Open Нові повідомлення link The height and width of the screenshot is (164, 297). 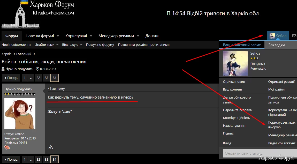point(16,45)
